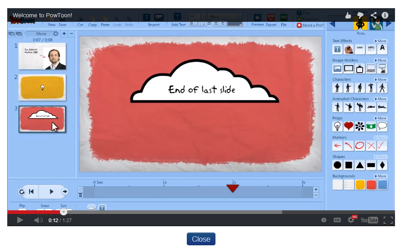
Task: Click Copy in toolbar
Action: point(92,22)
